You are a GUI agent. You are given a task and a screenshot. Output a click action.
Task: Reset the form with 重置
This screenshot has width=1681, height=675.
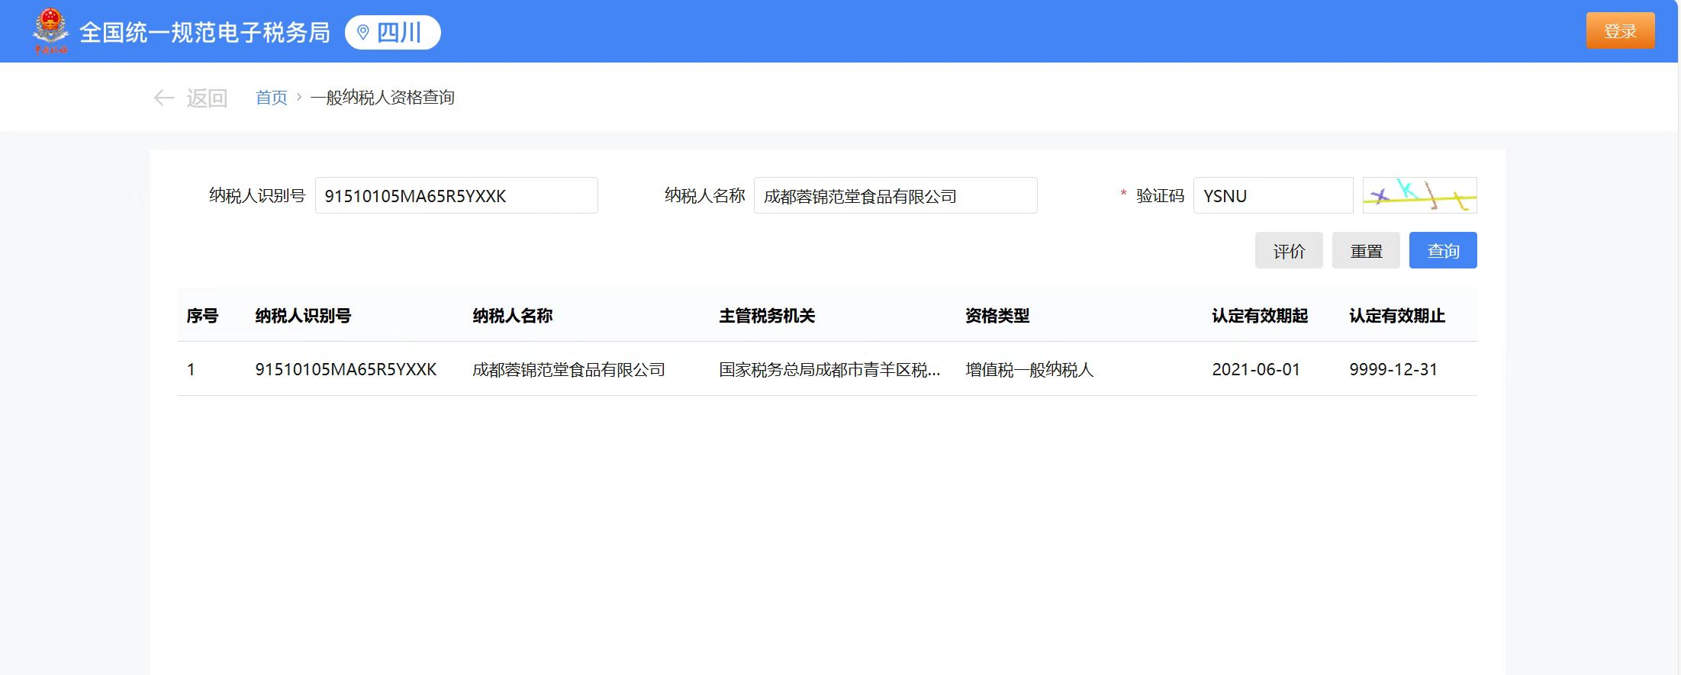click(x=1365, y=251)
